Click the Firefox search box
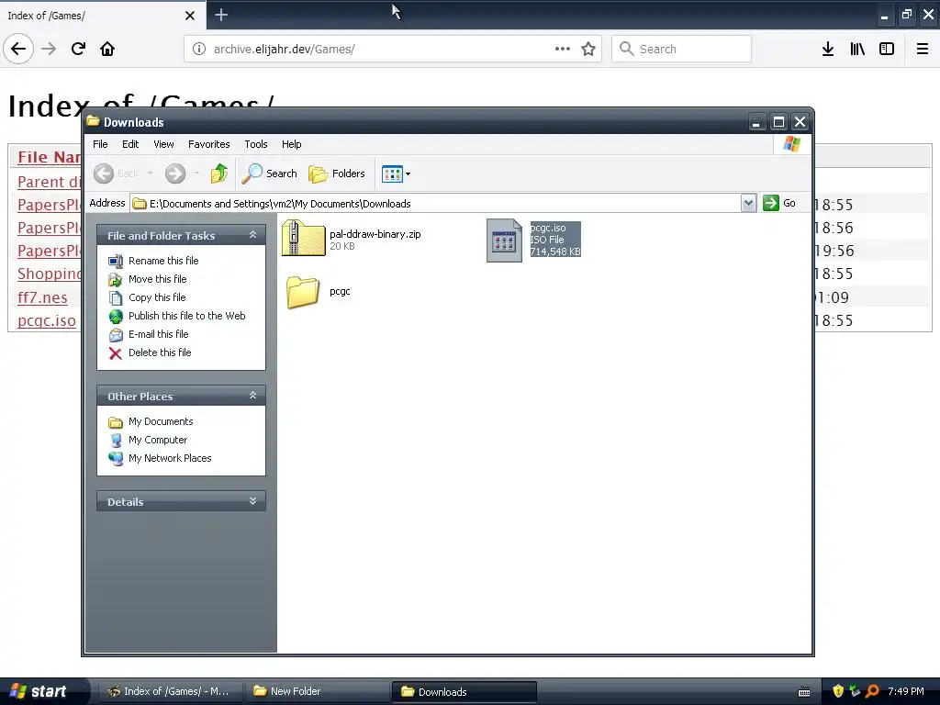 [x=682, y=49]
